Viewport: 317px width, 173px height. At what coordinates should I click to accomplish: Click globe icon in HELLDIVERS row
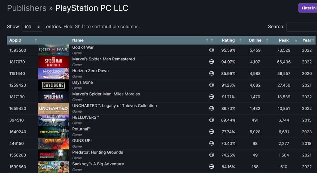tap(212, 120)
